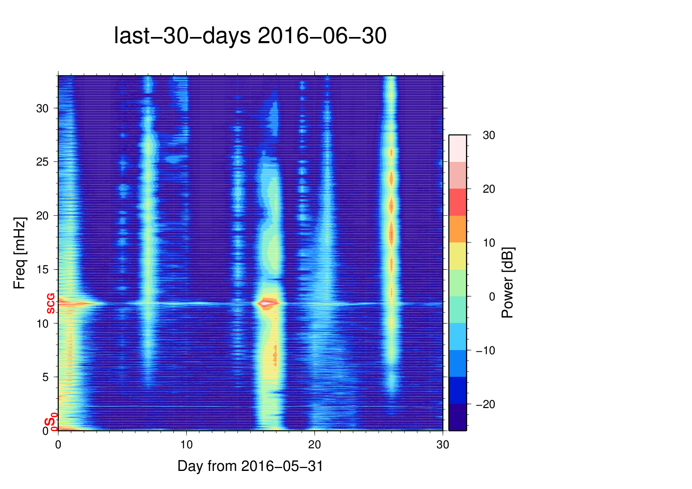Click the '25' tick label on the frequency axis
This screenshot has height=489, width=692.
pos(42,162)
